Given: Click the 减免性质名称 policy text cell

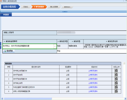Looking at the screenshot, I should point(105,46).
